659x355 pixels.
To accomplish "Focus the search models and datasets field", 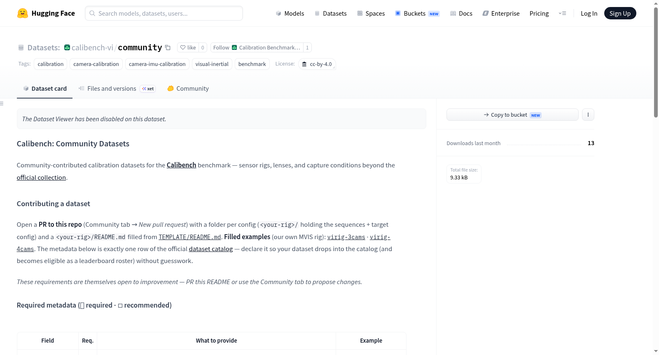I will (x=164, y=13).
